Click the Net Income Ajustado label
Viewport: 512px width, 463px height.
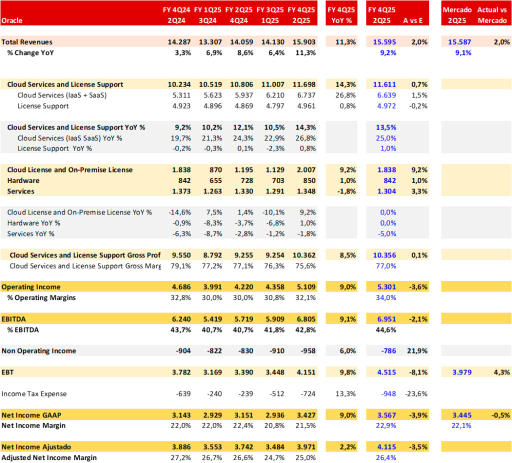click(36, 446)
